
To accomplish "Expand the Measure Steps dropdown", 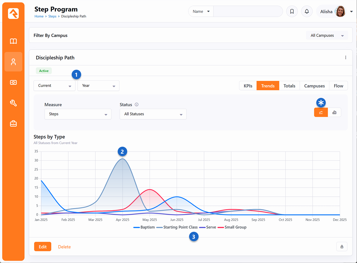I will (x=78, y=114).
